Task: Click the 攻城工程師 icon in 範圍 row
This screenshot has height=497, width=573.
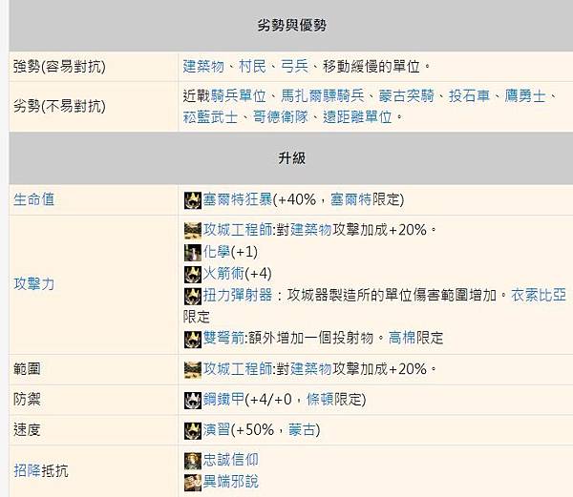Action: [x=192, y=369]
